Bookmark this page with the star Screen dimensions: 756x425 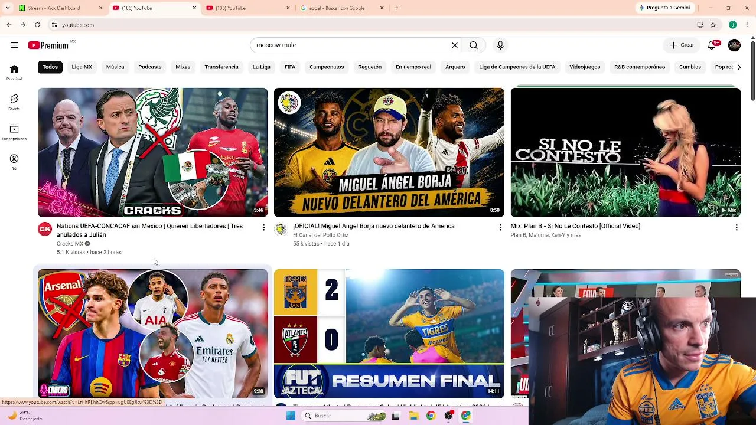coord(713,25)
